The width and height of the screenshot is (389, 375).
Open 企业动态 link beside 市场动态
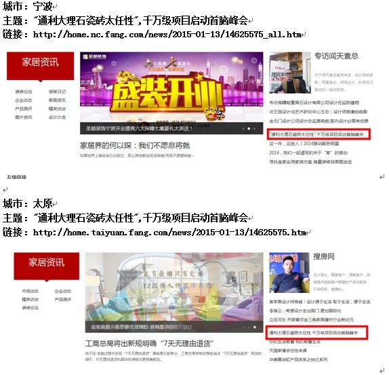pyautogui.click(x=63, y=291)
